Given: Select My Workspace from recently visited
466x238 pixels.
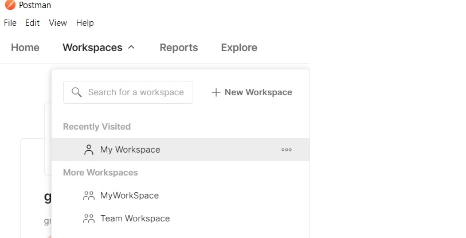Looking at the screenshot, I should coord(181,150).
